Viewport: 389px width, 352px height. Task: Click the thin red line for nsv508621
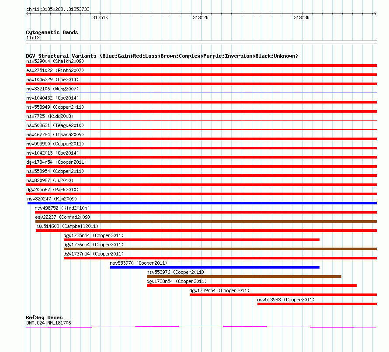(201, 129)
